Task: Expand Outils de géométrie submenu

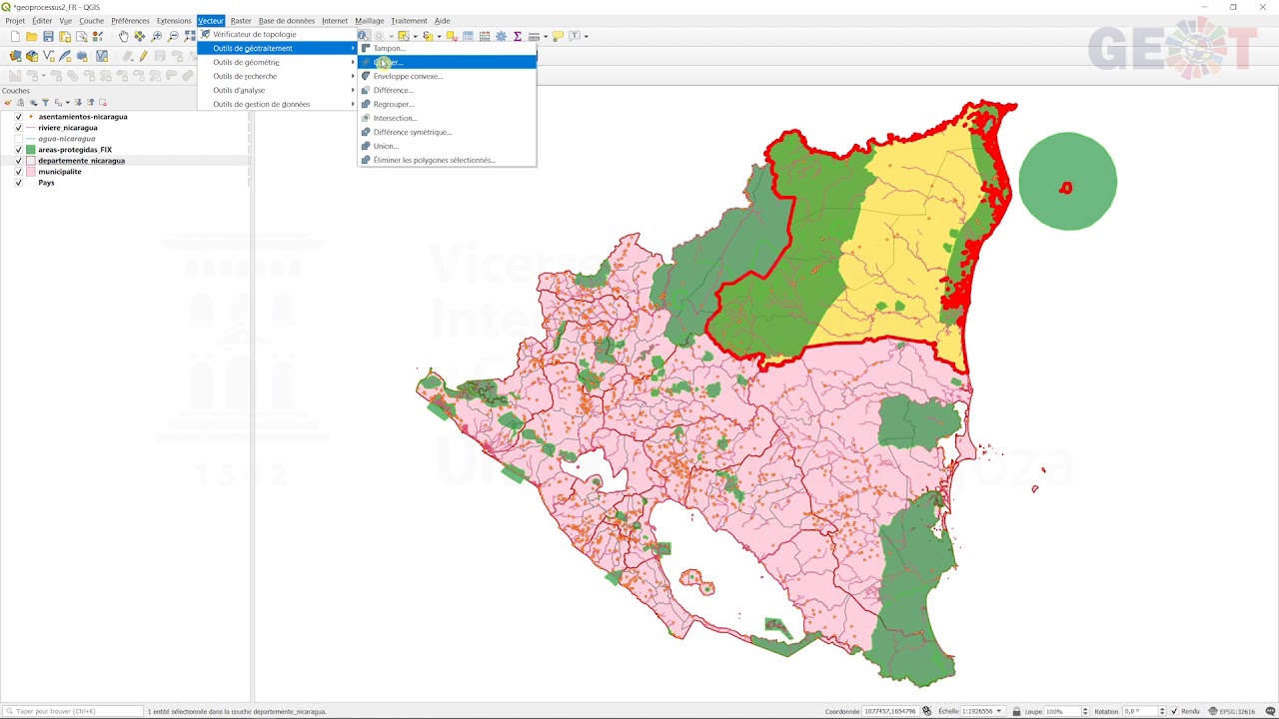Action: point(277,62)
